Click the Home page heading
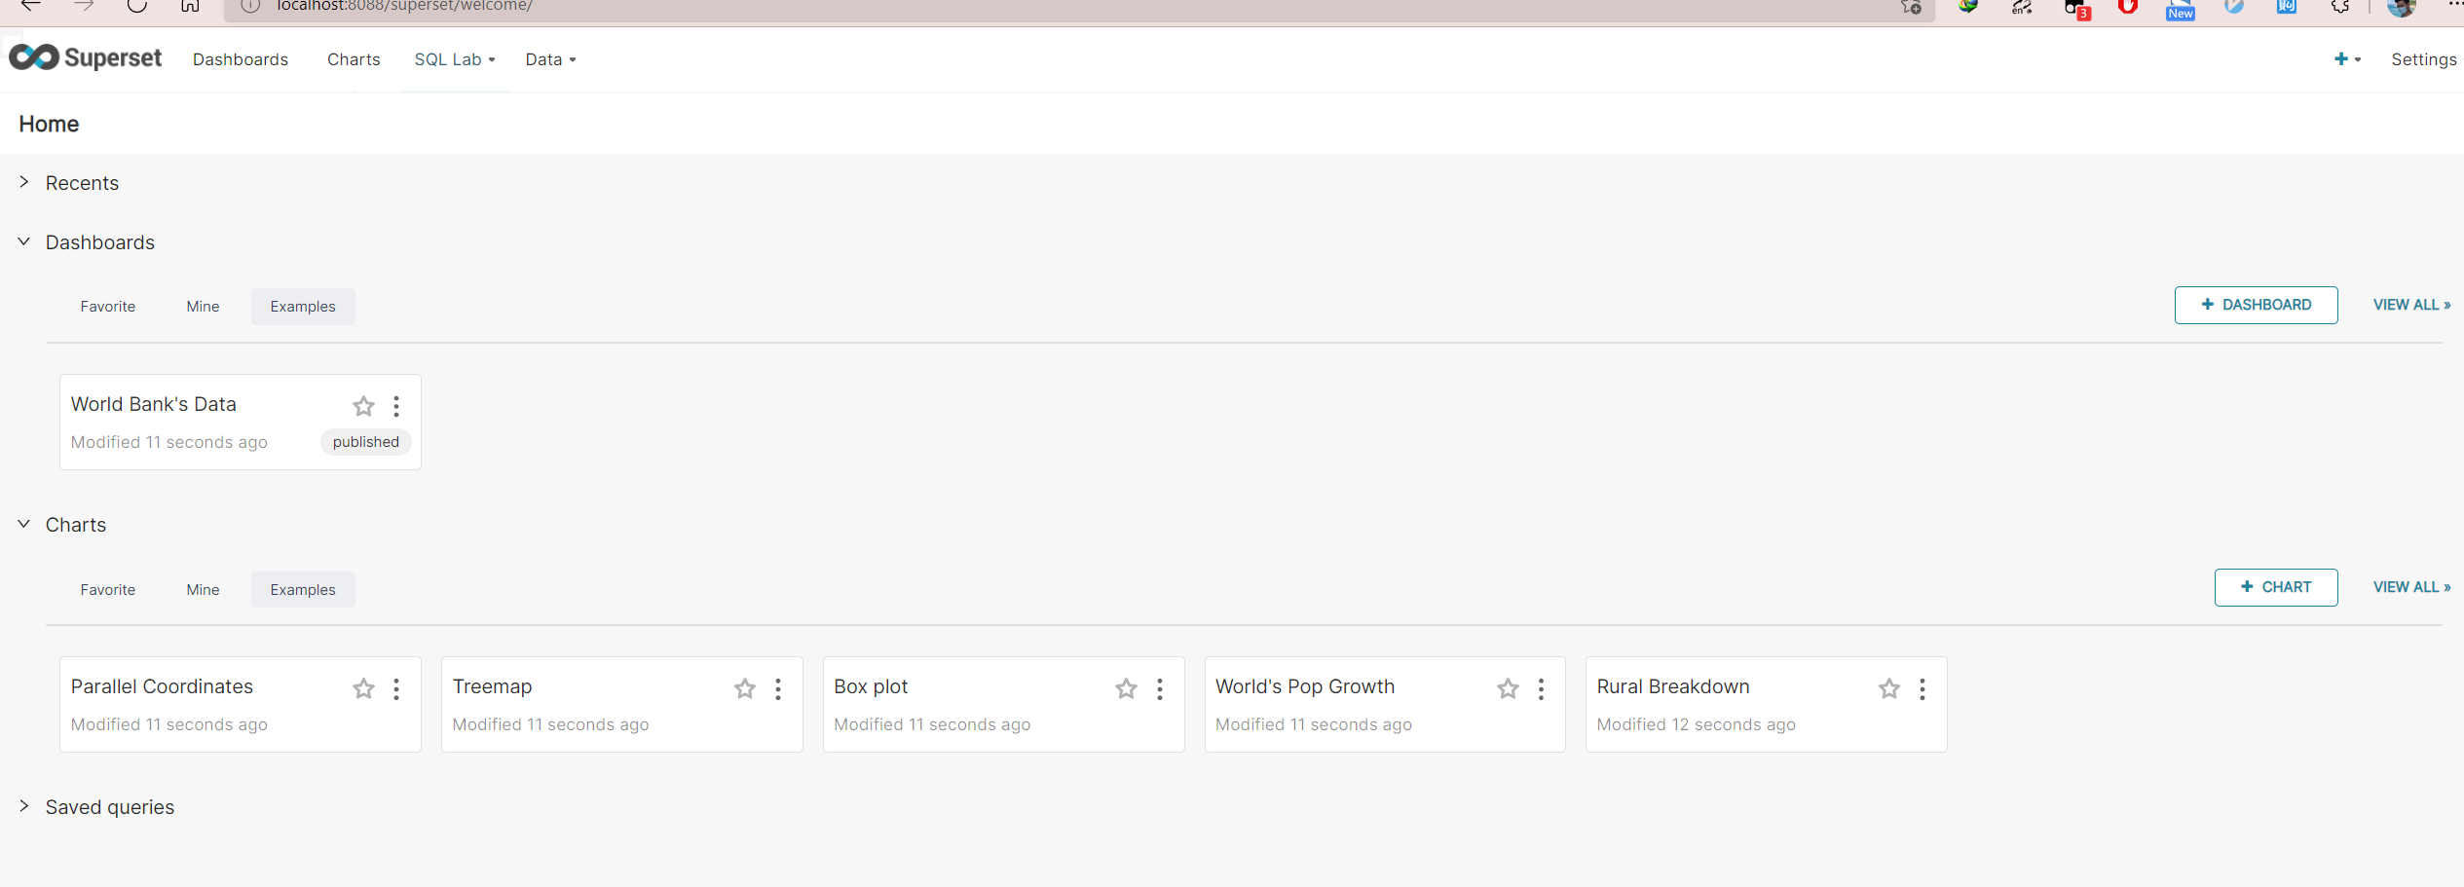The height and width of the screenshot is (887, 2464). tap(49, 124)
